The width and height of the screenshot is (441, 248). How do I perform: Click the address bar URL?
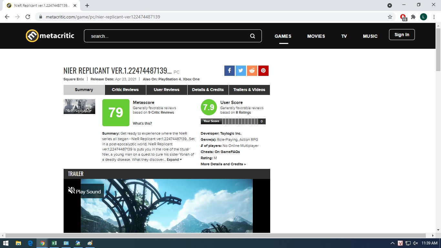click(103, 17)
